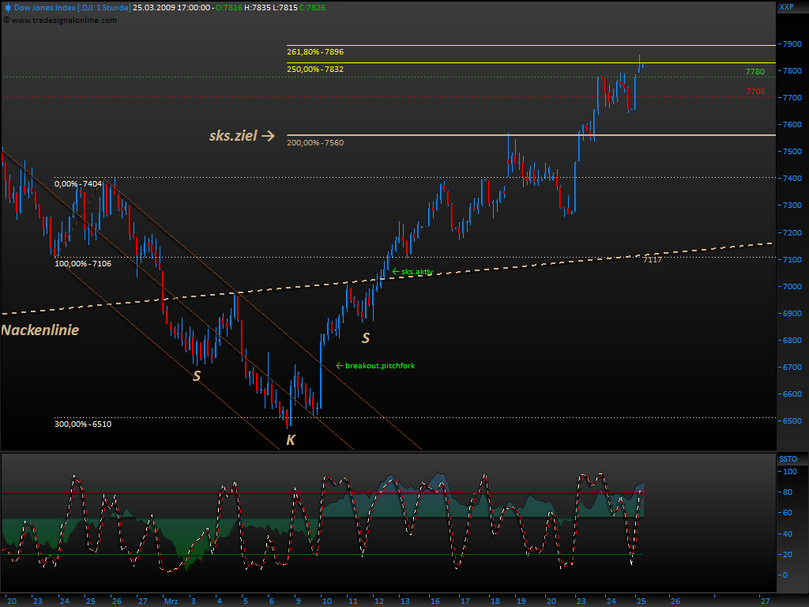Click date 18 on the time axis
This screenshot has width=809, height=607.
pyautogui.click(x=495, y=601)
